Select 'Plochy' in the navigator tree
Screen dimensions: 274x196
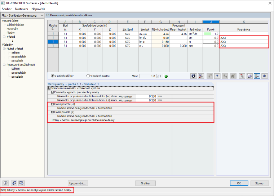point(10,33)
